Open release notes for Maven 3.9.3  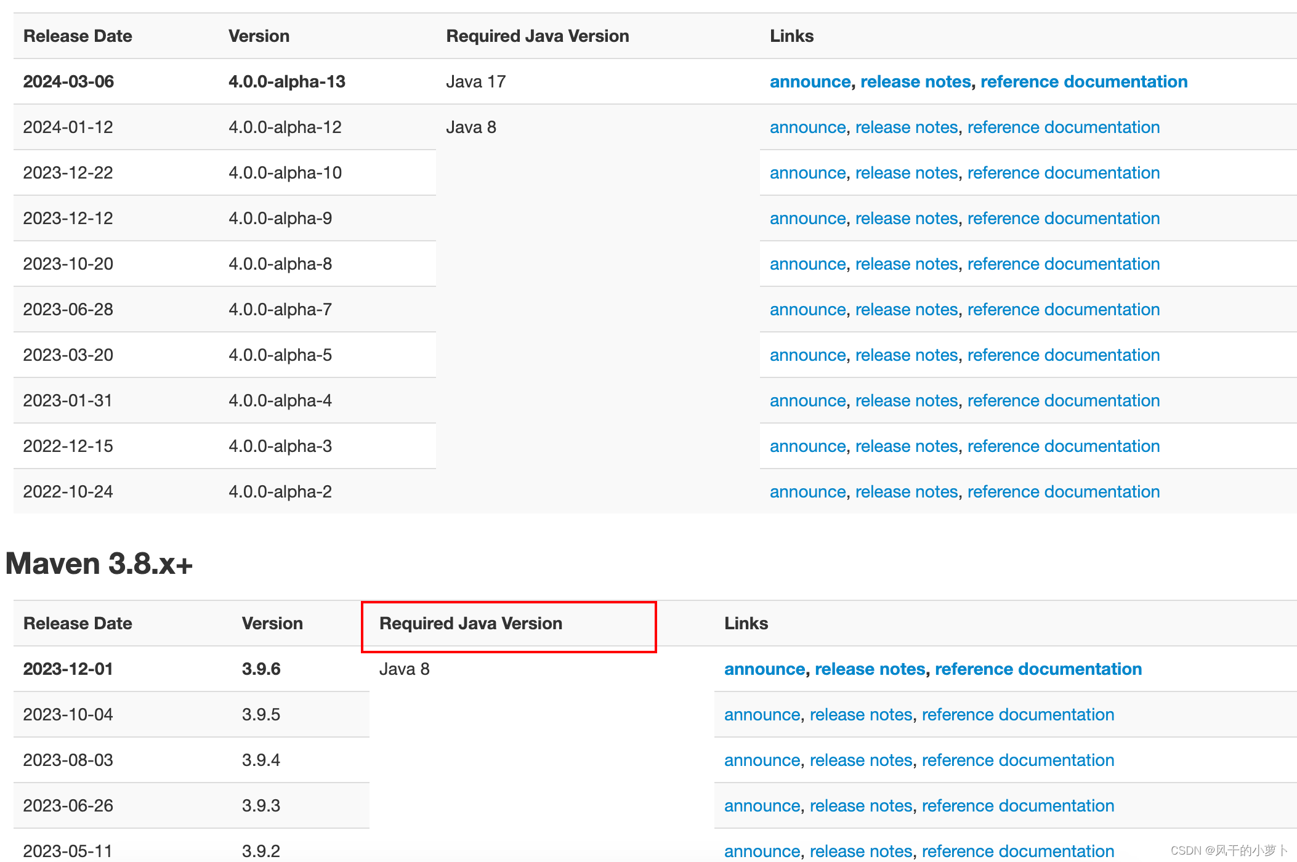tap(861, 805)
